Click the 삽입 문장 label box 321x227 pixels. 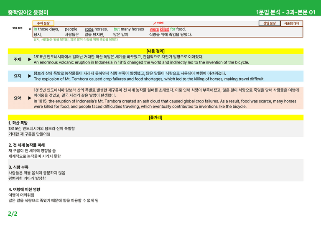[x=269, y=23]
